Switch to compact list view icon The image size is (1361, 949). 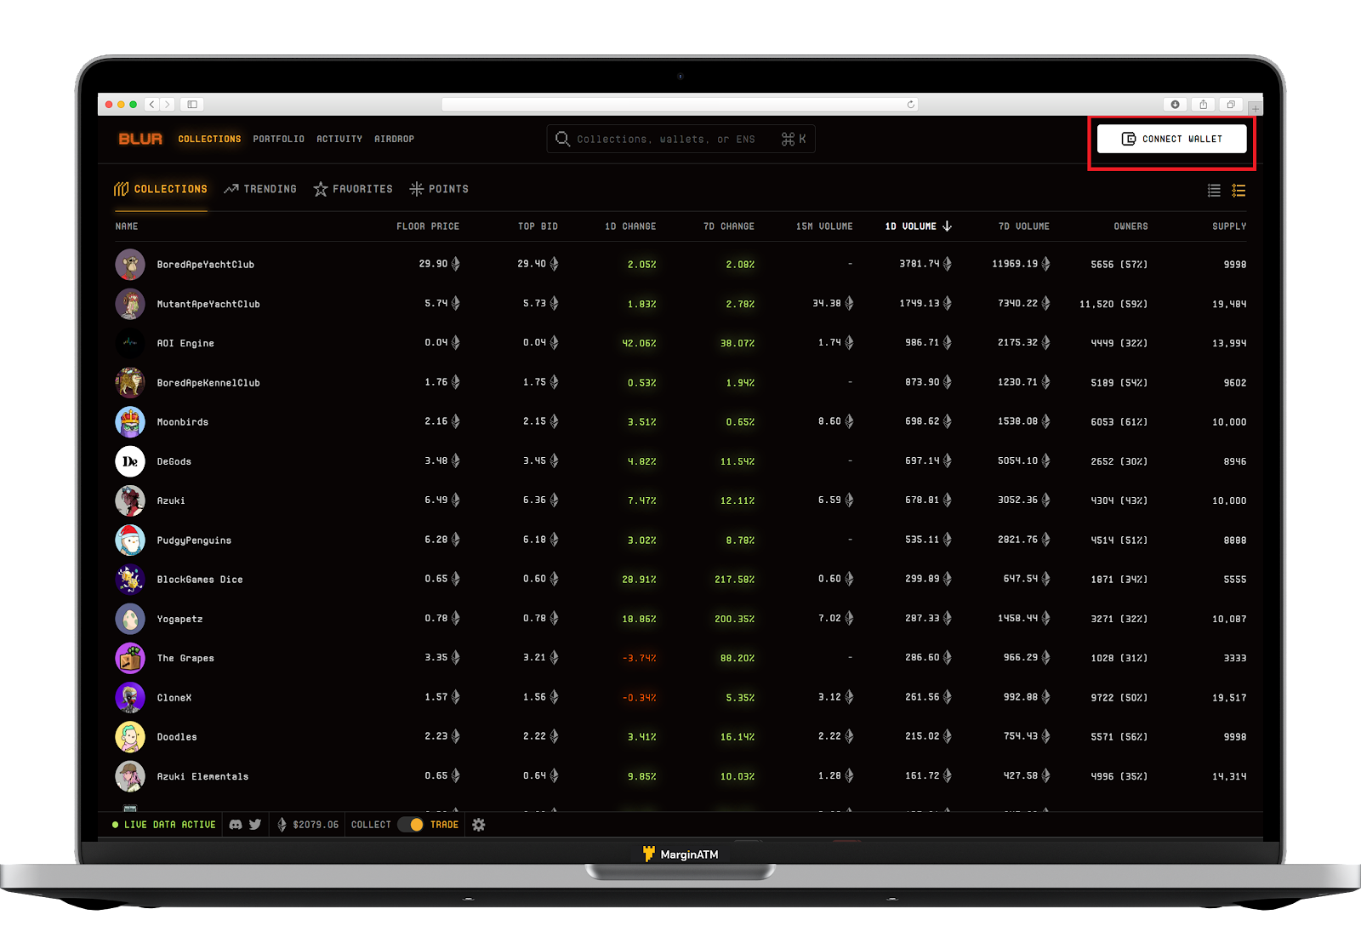coord(1214,191)
